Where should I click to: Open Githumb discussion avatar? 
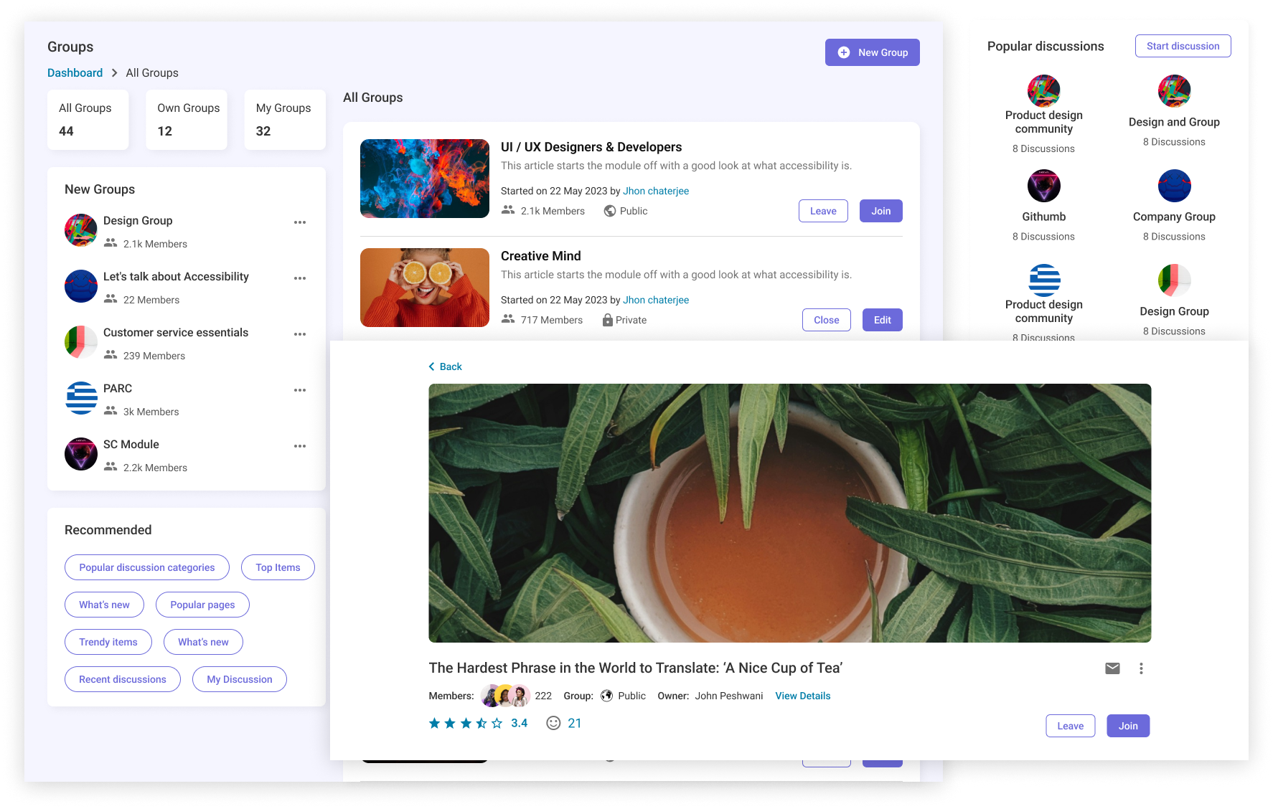click(x=1044, y=186)
